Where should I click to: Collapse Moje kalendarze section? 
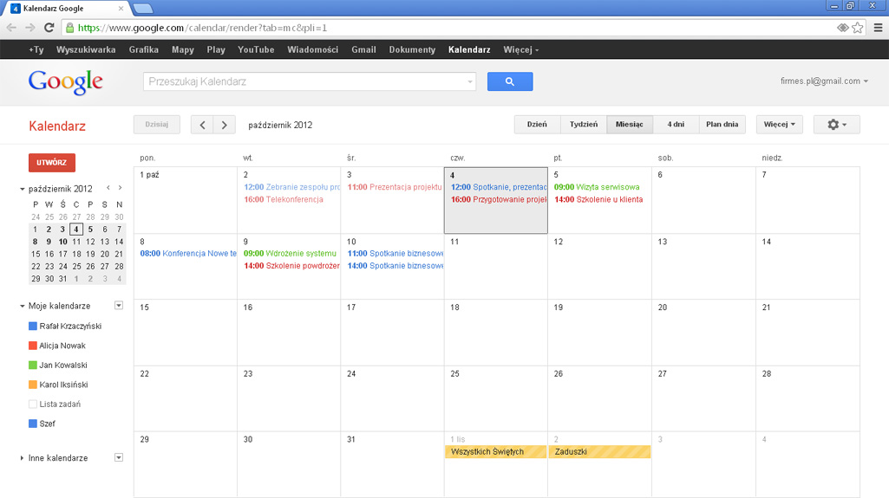(22, 306)
